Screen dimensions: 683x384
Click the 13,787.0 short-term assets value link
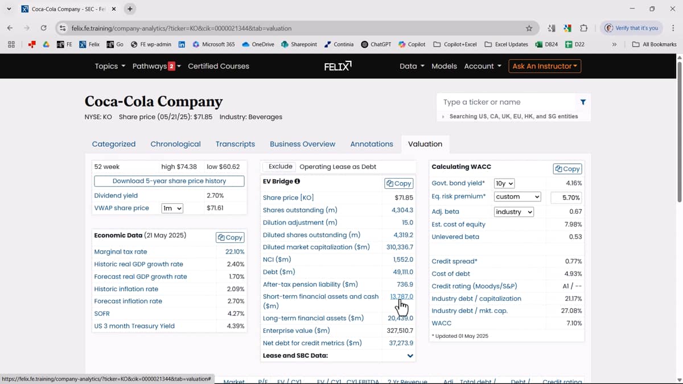401,296
